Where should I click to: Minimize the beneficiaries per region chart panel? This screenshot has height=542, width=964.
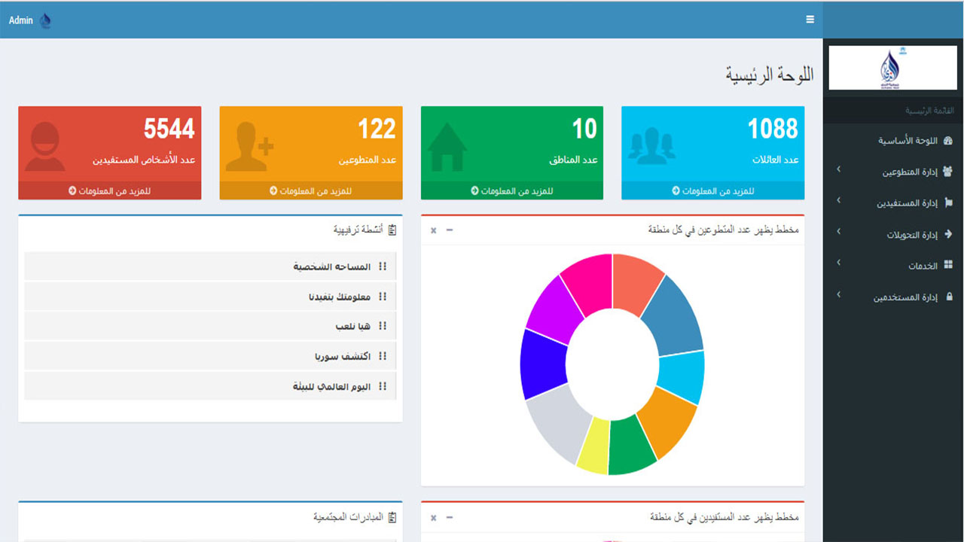[x=450, y=517]
